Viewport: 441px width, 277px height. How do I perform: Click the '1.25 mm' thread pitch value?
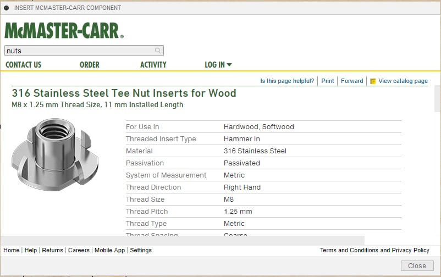(238, 212)
